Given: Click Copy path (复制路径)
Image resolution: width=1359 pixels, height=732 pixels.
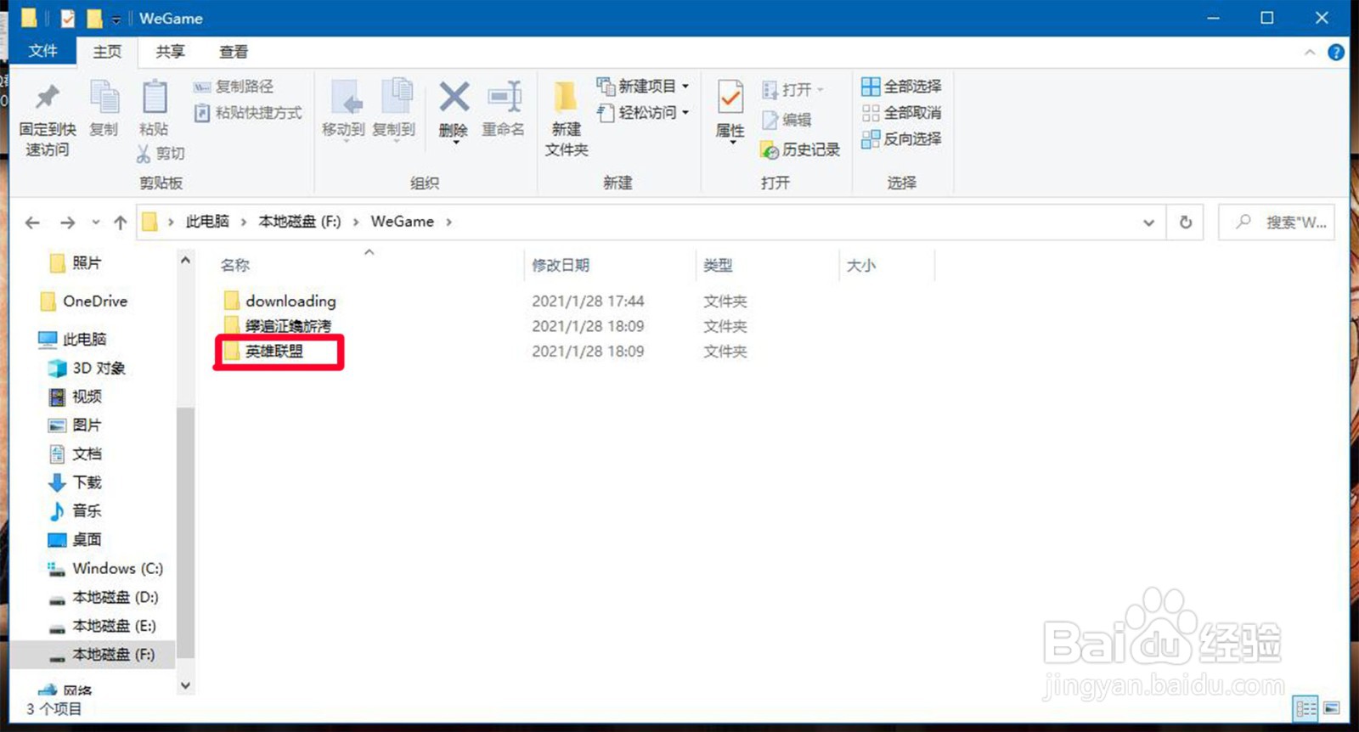Looking at the screenshot, I should [x=234, y=87].
